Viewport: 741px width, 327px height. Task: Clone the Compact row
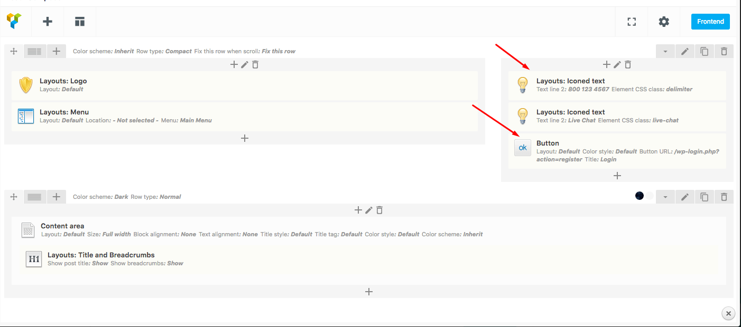[705, 51]
